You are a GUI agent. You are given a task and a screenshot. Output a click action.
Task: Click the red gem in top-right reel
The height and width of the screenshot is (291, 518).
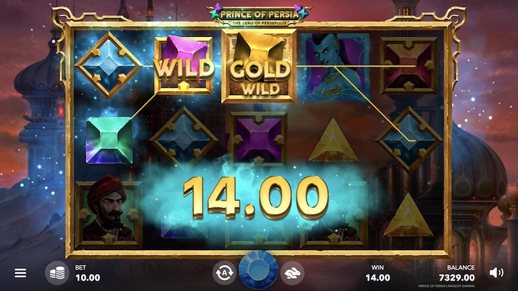409,66
